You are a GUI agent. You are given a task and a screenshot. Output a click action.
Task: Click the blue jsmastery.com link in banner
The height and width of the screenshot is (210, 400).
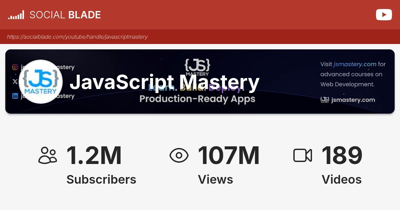coord(355,64)
